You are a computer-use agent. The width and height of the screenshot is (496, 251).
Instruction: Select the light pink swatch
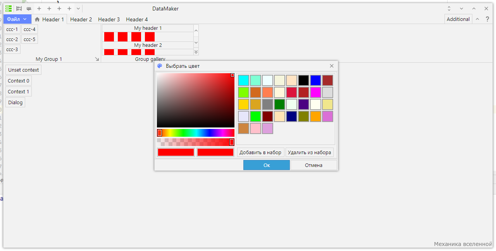coord(255,128)
